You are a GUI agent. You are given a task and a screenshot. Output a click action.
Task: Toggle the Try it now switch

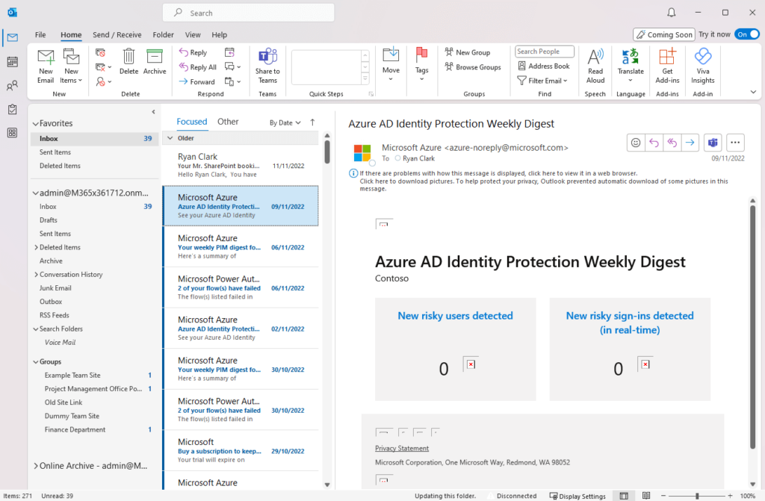[x=747, y=34]
